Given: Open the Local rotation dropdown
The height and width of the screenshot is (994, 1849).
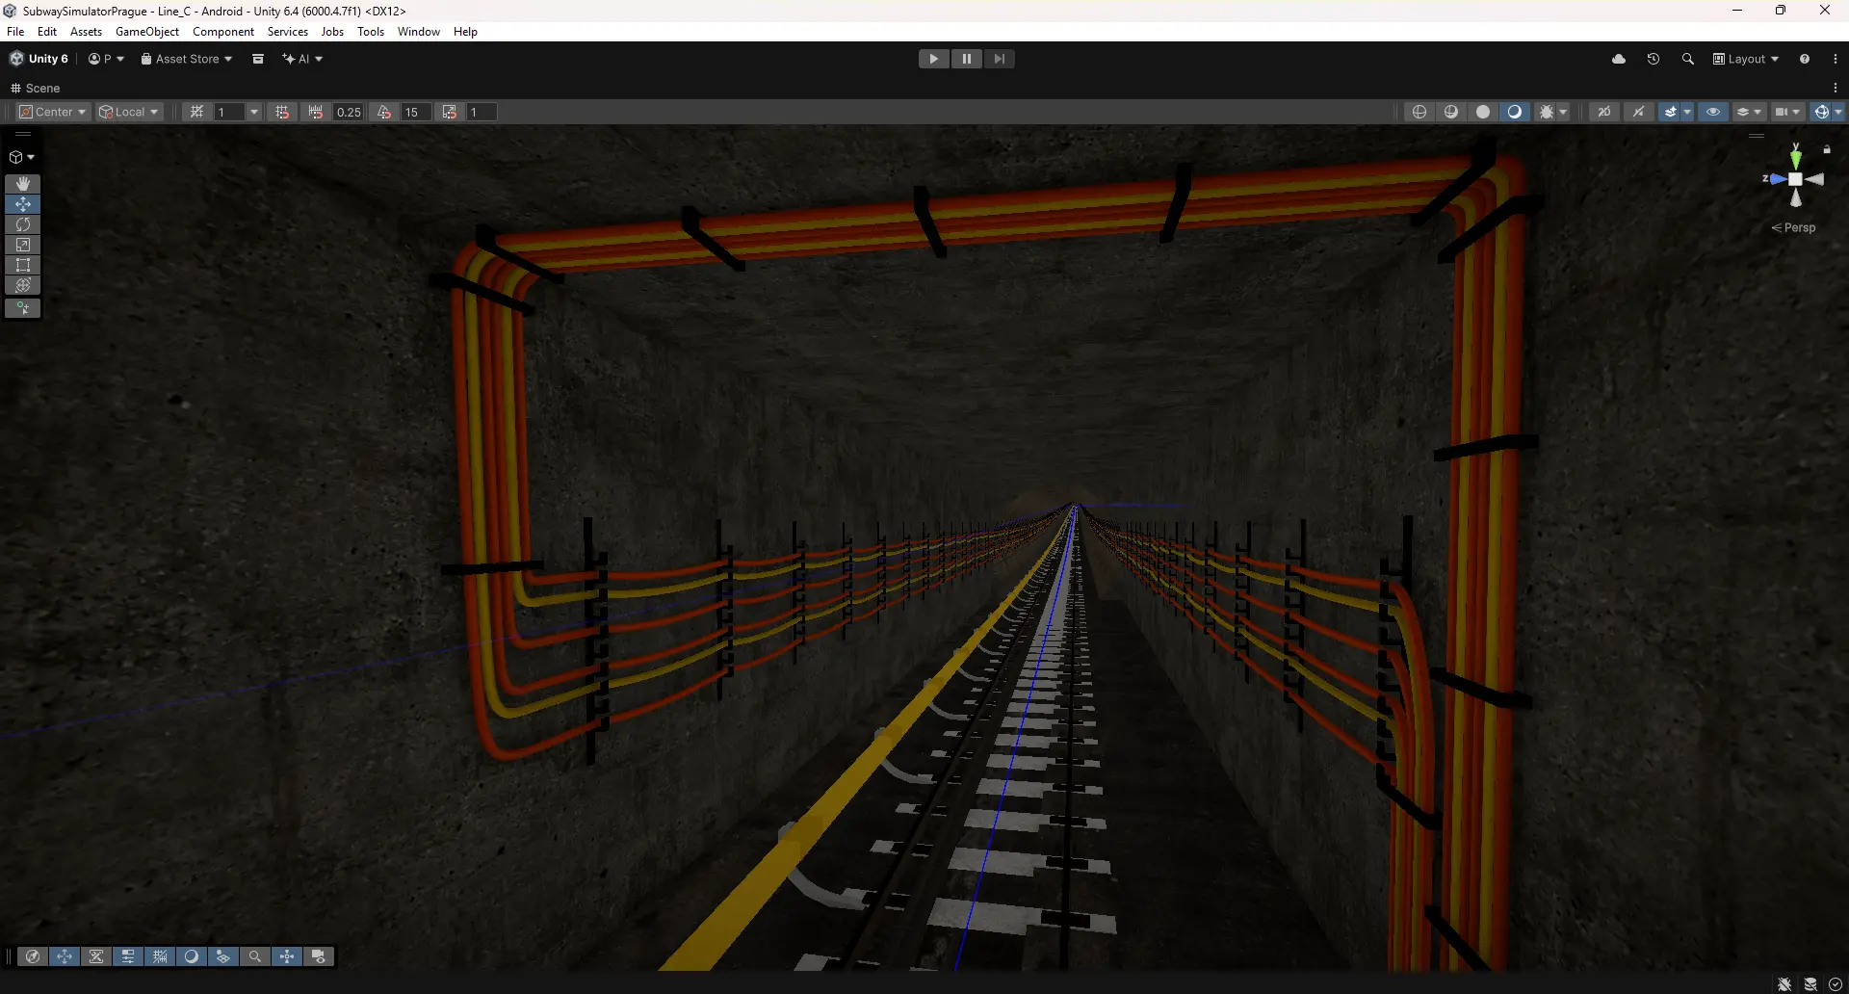Looking at the screenshot, I should 129,112.
